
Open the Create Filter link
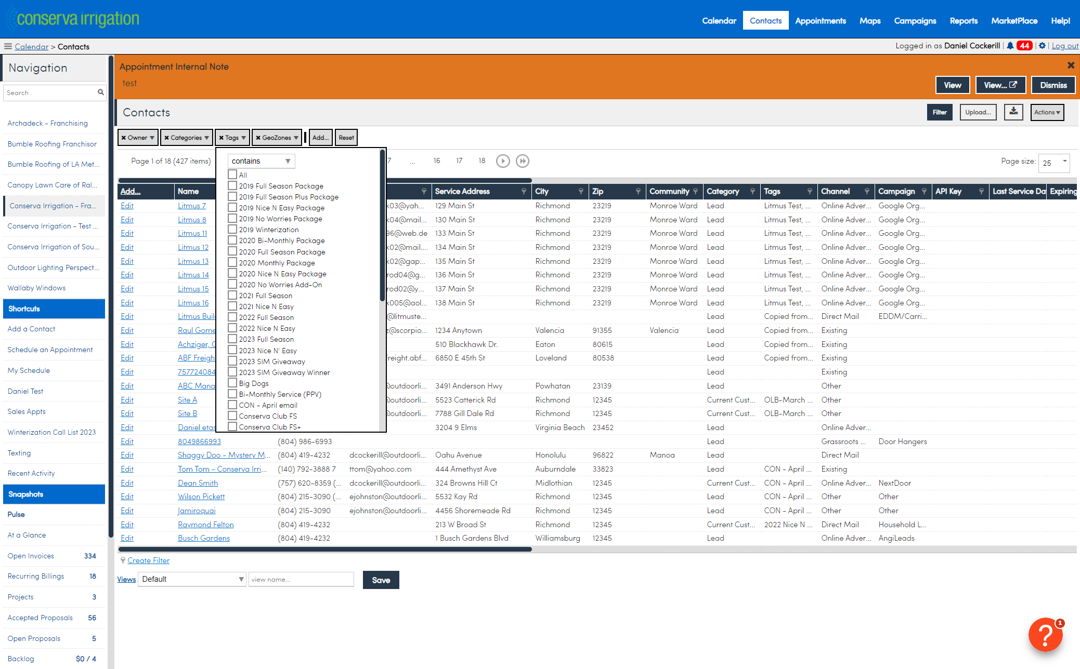(x=149, y=560)
